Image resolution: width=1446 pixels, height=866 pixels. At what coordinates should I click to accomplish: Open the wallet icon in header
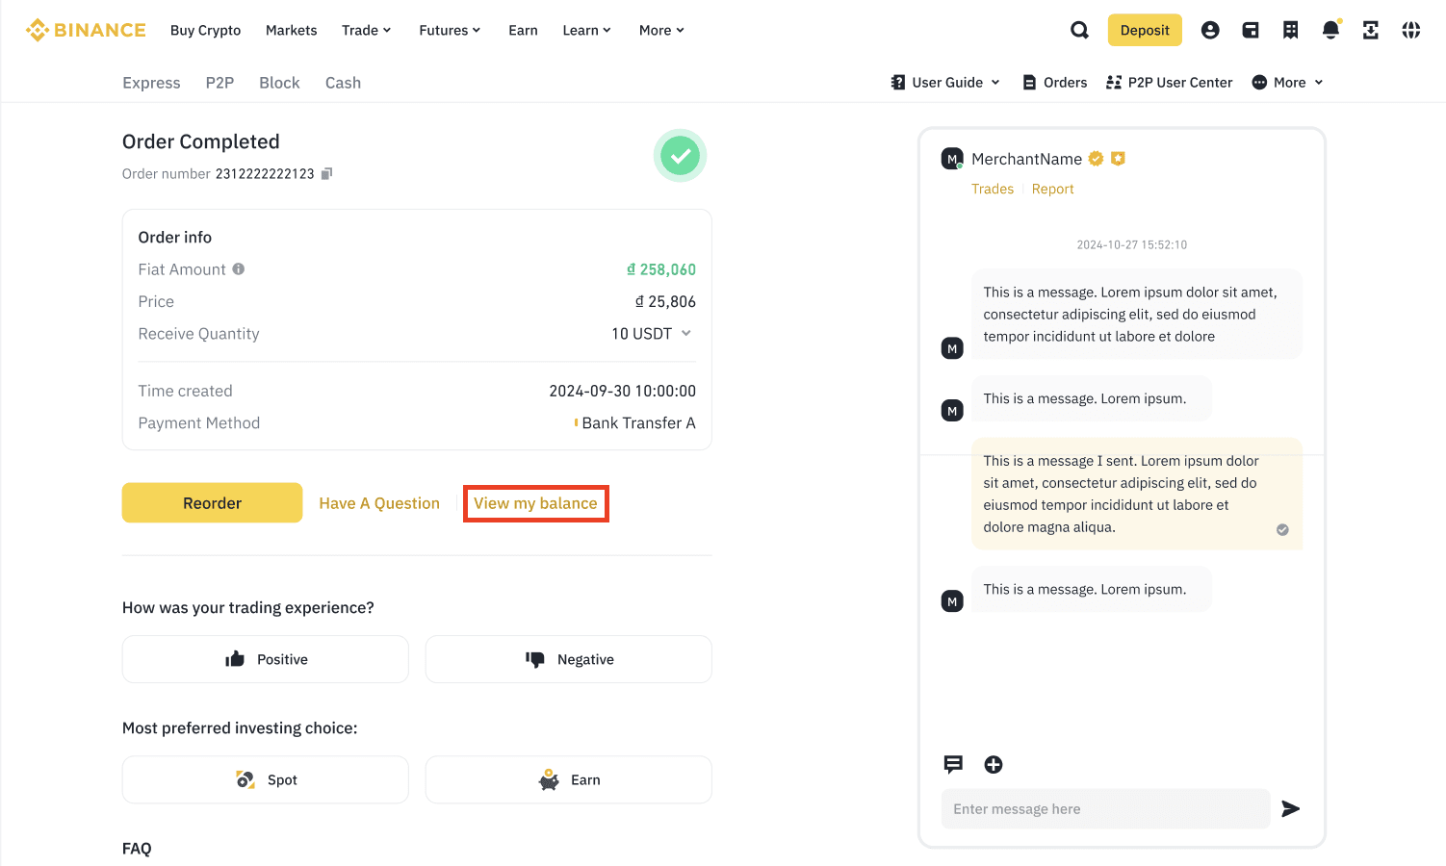pyautogui.click(x=1251, y=31)
